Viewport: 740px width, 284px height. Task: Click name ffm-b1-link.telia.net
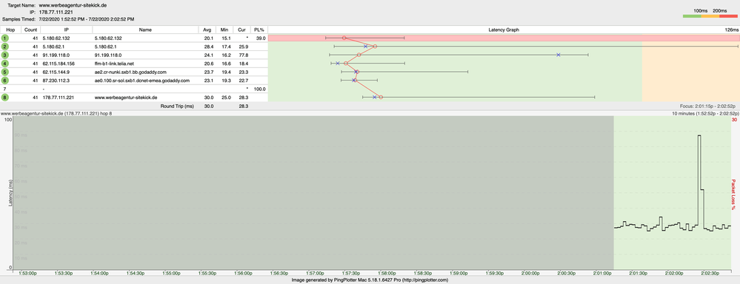115,63
